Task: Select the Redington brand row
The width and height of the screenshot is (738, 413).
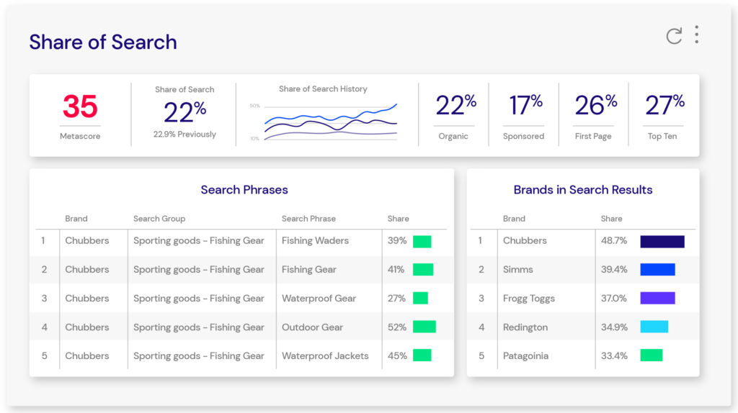Action: click(582, 327)
